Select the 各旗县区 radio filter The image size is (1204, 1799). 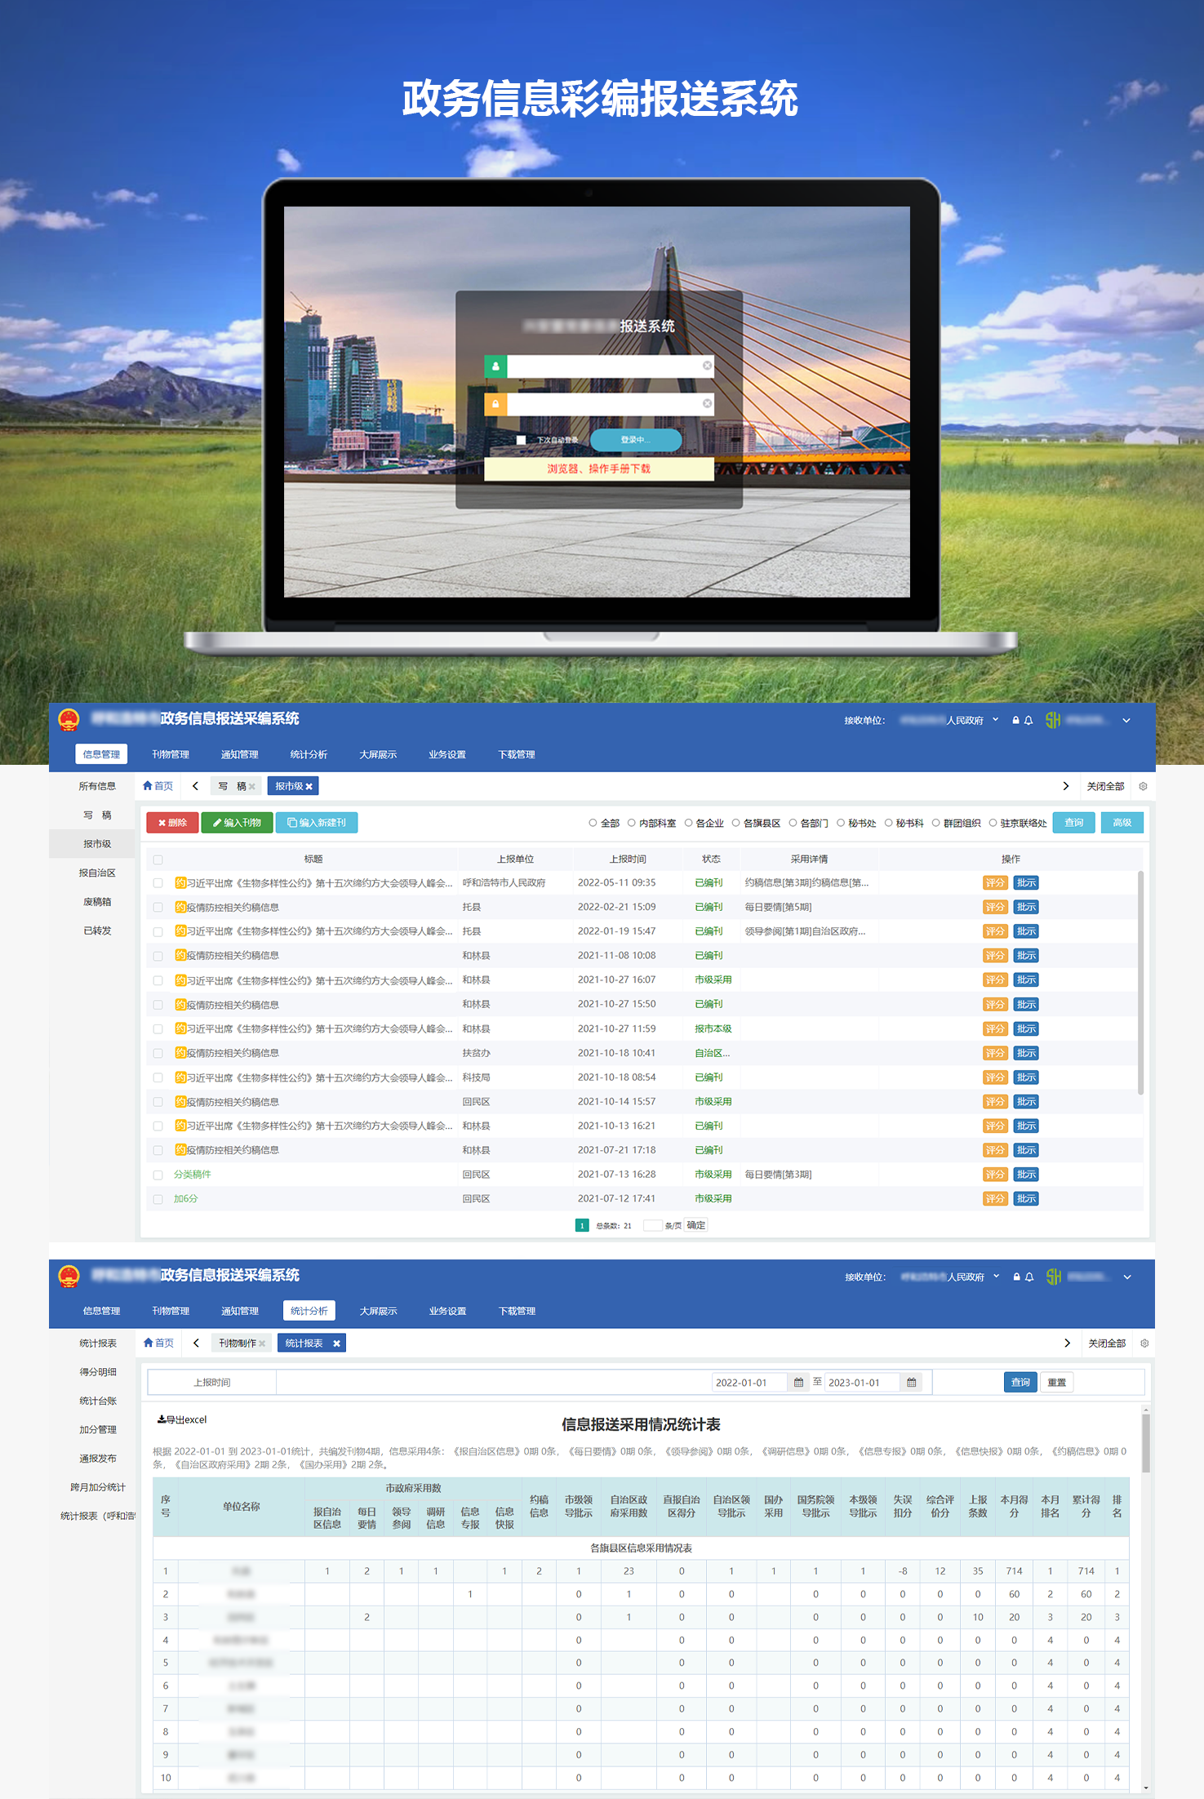pyautogui.click(x=736, y=823)
